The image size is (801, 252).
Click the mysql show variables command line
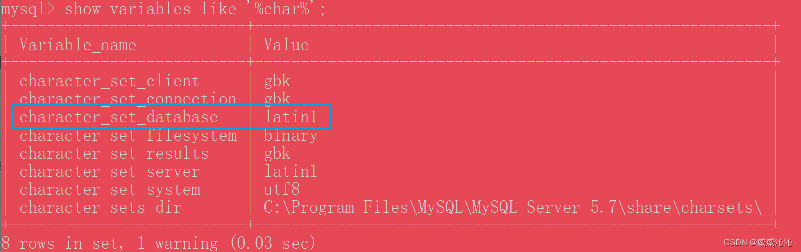tap(163, 9)
